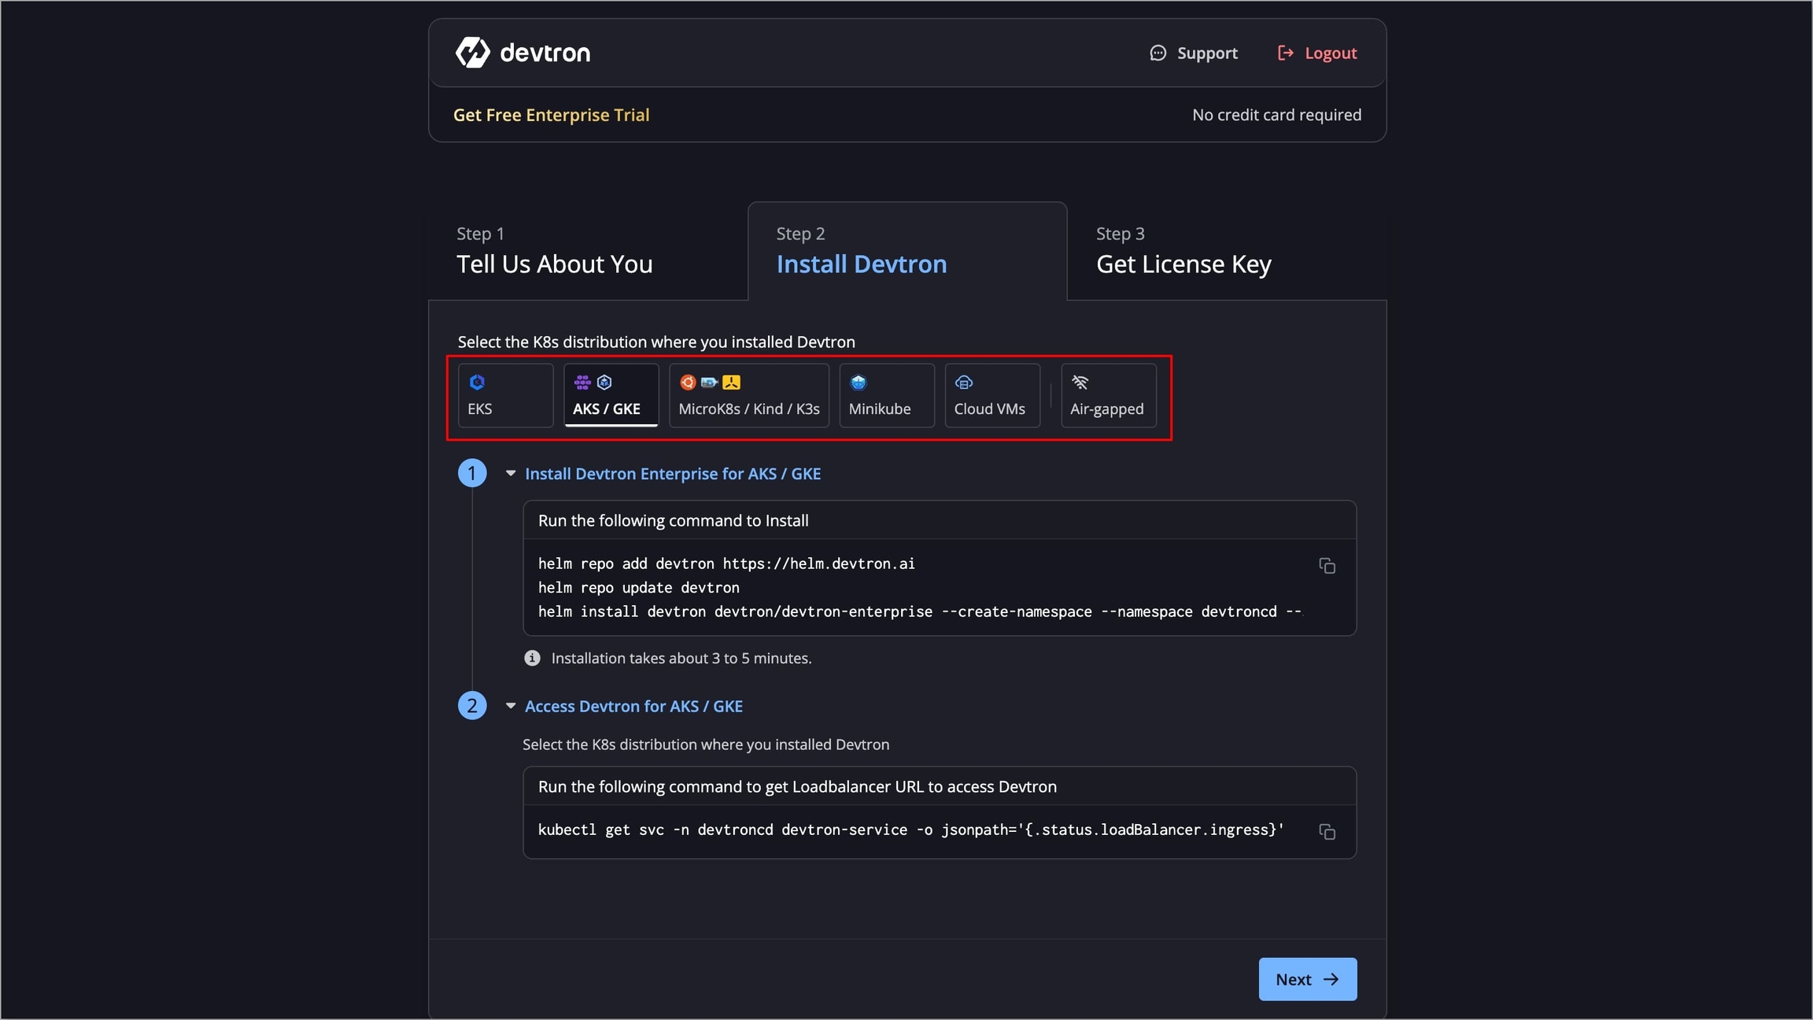The height and width of the screenshot is (1020, 1813).
Task: Click 'Get Free Enterprise Trial' text
Action: 552,115
